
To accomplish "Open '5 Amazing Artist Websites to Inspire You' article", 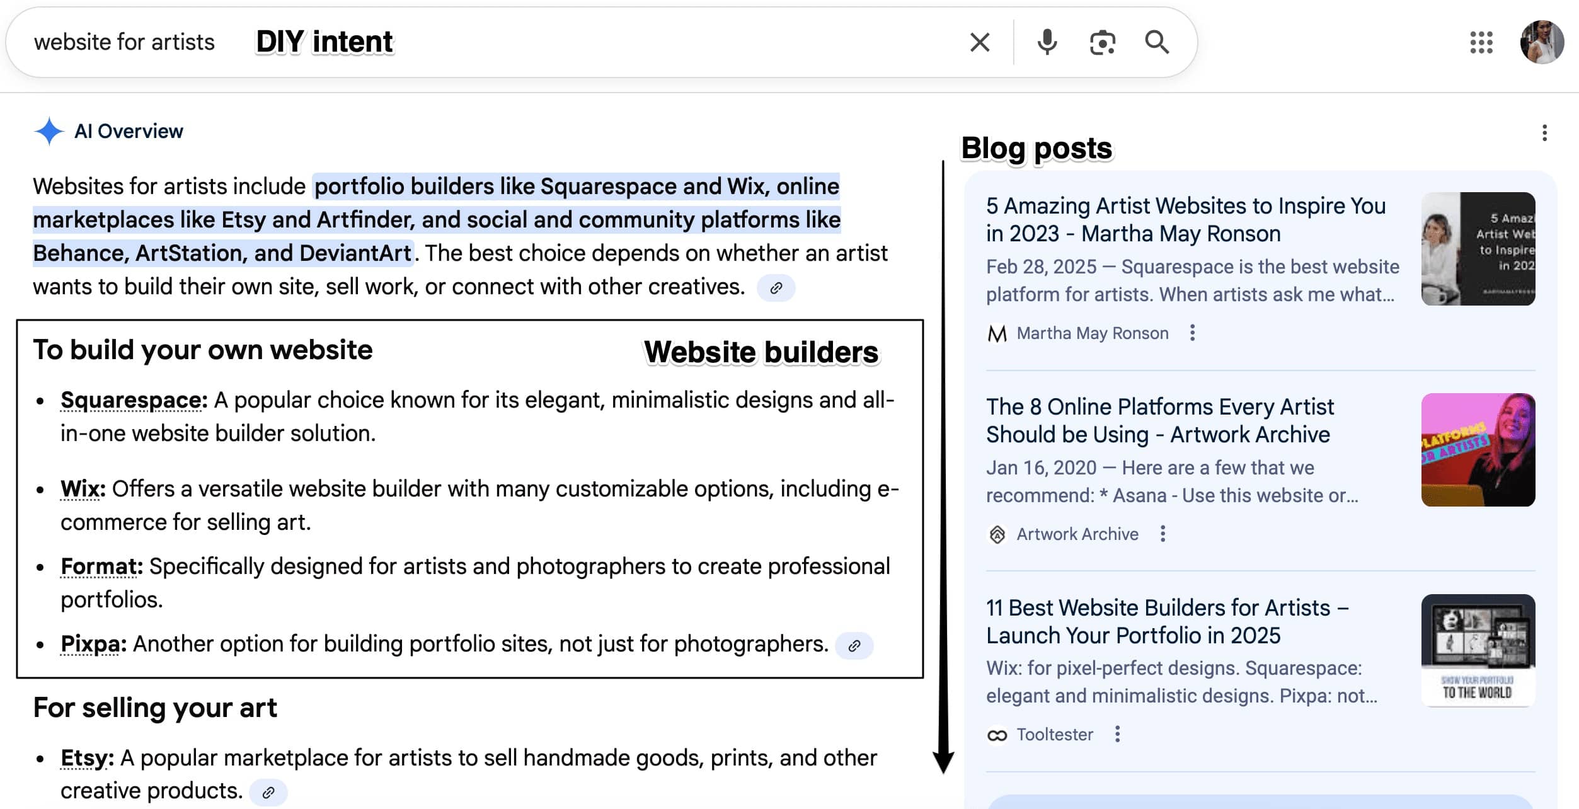I will coord(1186,220).
